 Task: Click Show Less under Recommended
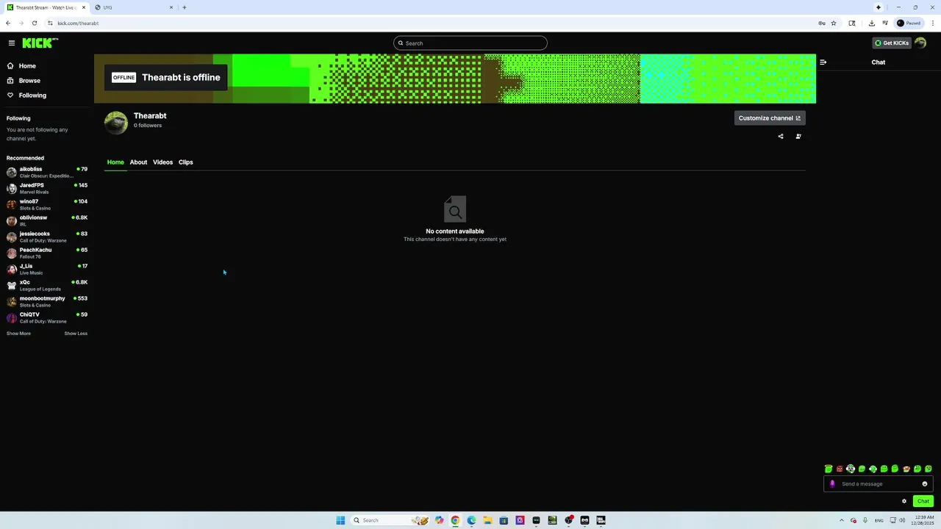(76, 334)
